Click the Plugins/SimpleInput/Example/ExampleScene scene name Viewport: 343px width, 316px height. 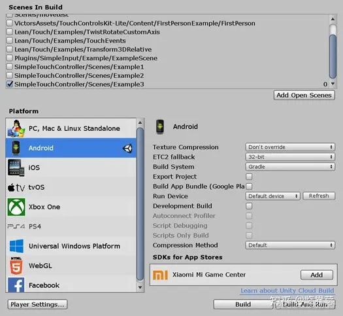click(86, 58)
